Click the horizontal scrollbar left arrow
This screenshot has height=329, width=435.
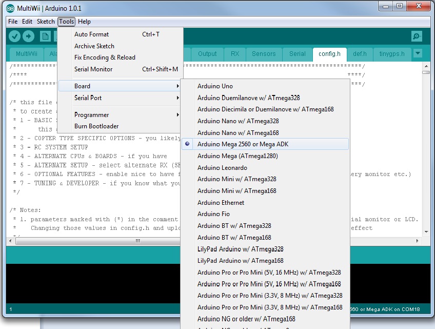(10, 241)
